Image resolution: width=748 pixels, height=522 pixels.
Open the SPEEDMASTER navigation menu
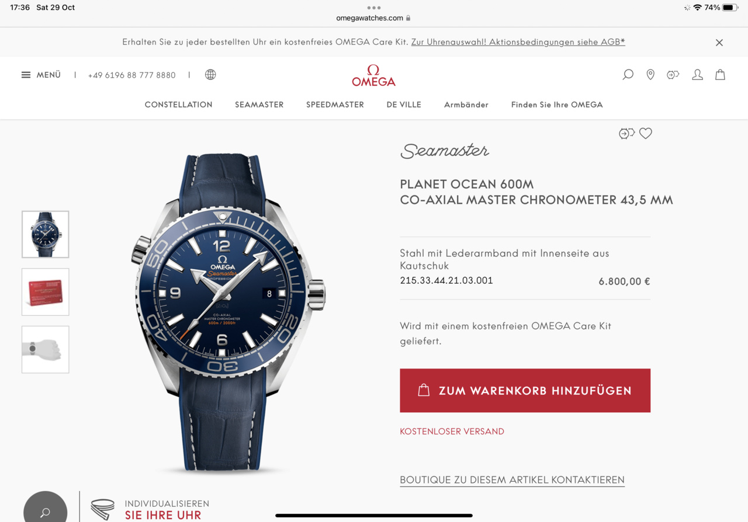click(335, 105)
